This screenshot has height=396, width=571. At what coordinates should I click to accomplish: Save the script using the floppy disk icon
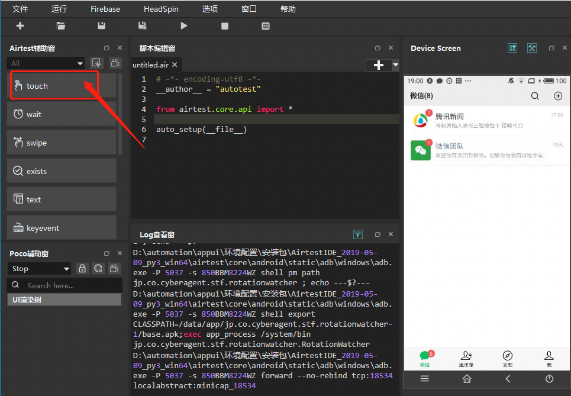(102, 26)
